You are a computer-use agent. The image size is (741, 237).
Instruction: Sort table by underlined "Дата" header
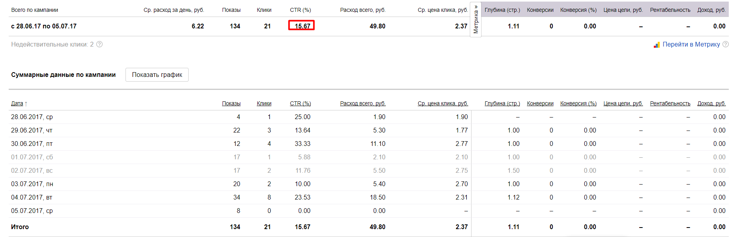(x=17, y=103)
